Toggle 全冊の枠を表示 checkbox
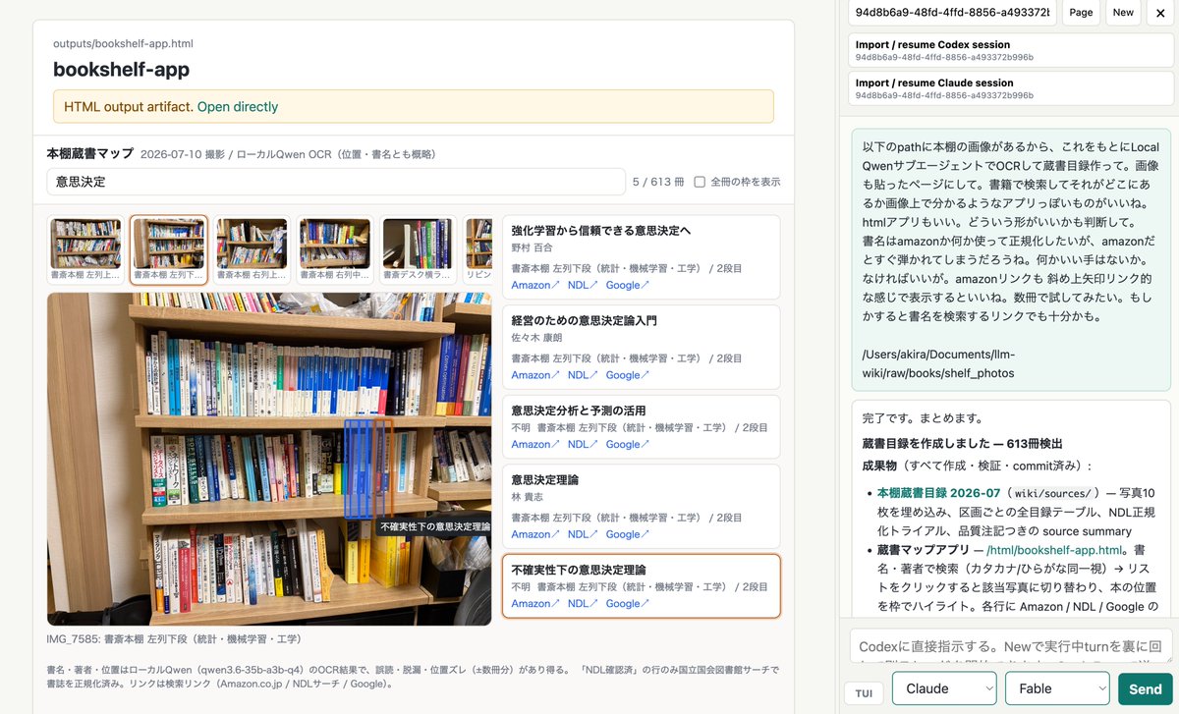The height and width of the screenshot is (714, 1179). (x=700, y=182)
